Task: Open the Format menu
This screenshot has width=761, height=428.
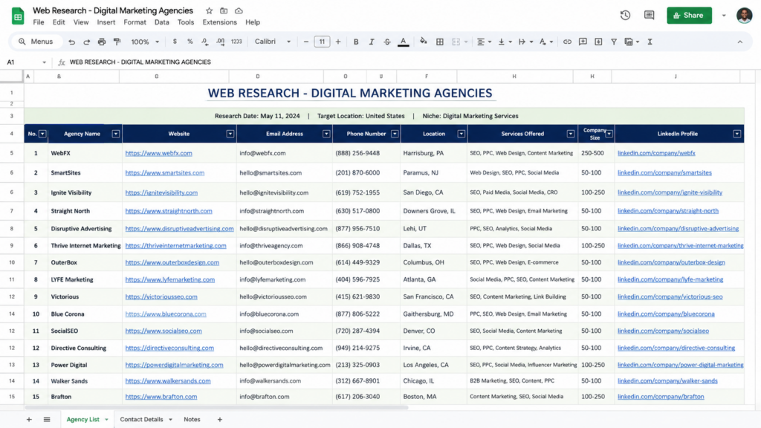Action: point(135,22)
